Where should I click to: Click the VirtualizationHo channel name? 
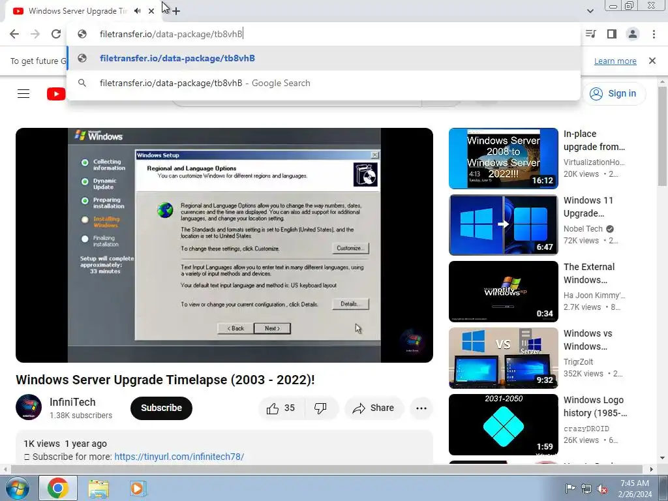(x=594, y=162)
